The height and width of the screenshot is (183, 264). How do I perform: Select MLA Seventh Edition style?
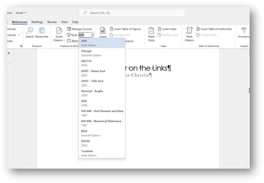(102, 133)
